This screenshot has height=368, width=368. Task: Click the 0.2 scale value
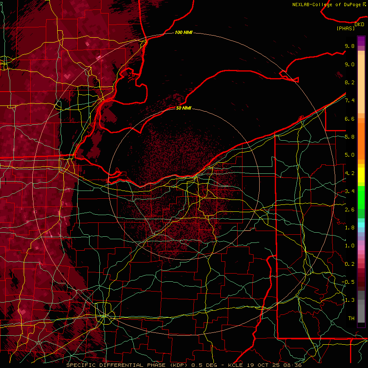[x=350, y=264]
